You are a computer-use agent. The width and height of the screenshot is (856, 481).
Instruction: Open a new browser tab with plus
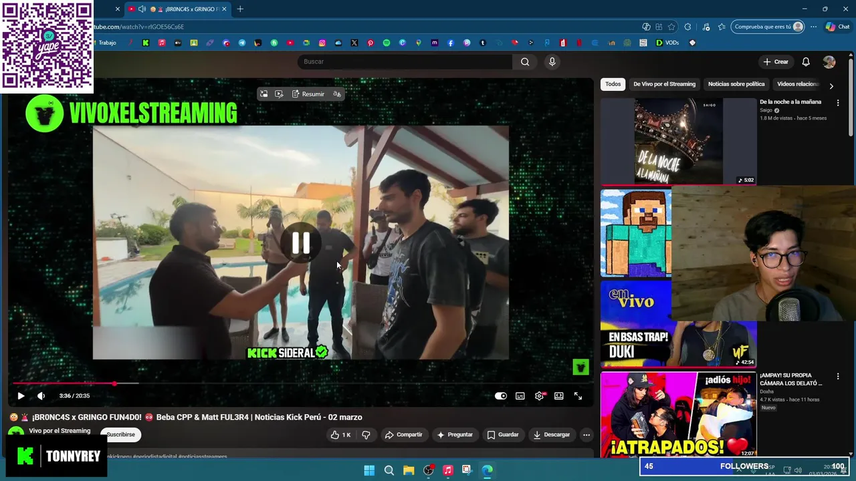point(240,9)
